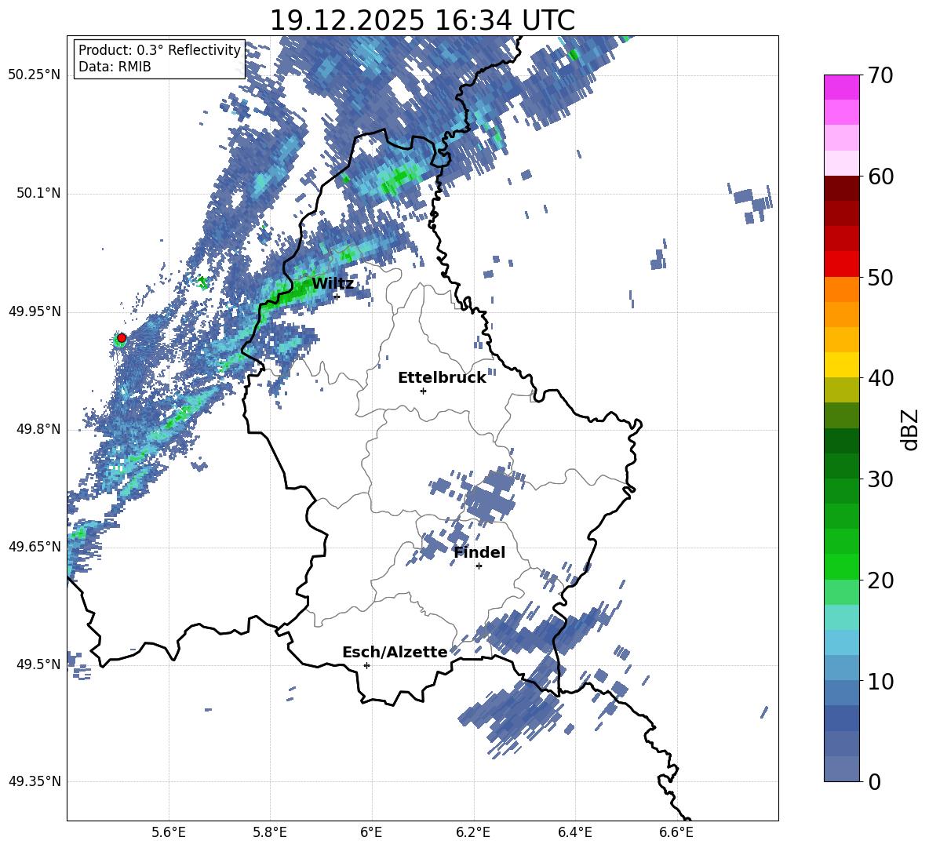
Task: Click the 'Data: RMIB' label
Action: point(115,67)
